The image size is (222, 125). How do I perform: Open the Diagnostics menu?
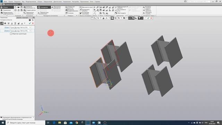tap(58, 1)
